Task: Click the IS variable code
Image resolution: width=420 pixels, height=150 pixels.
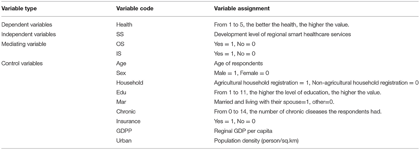Action: tap(118, 54)
